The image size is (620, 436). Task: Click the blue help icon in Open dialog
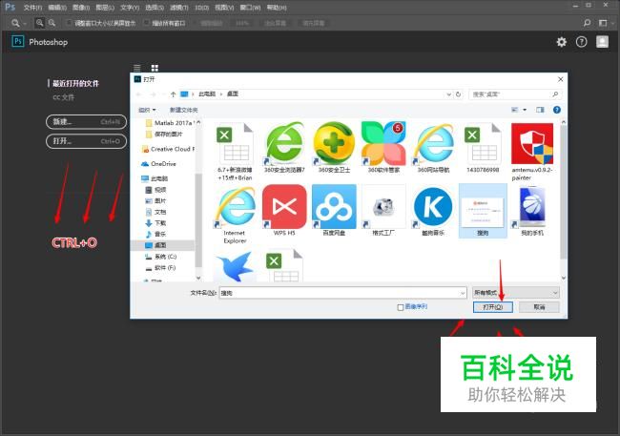tap(557, 110)
